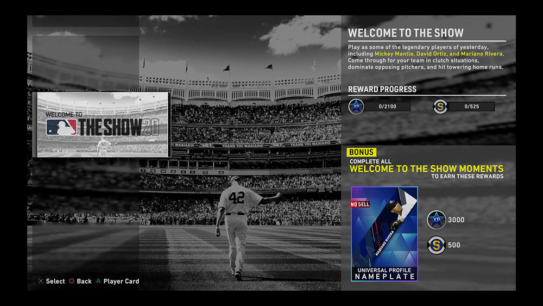Click the red NO SELL tag on card

361,204
